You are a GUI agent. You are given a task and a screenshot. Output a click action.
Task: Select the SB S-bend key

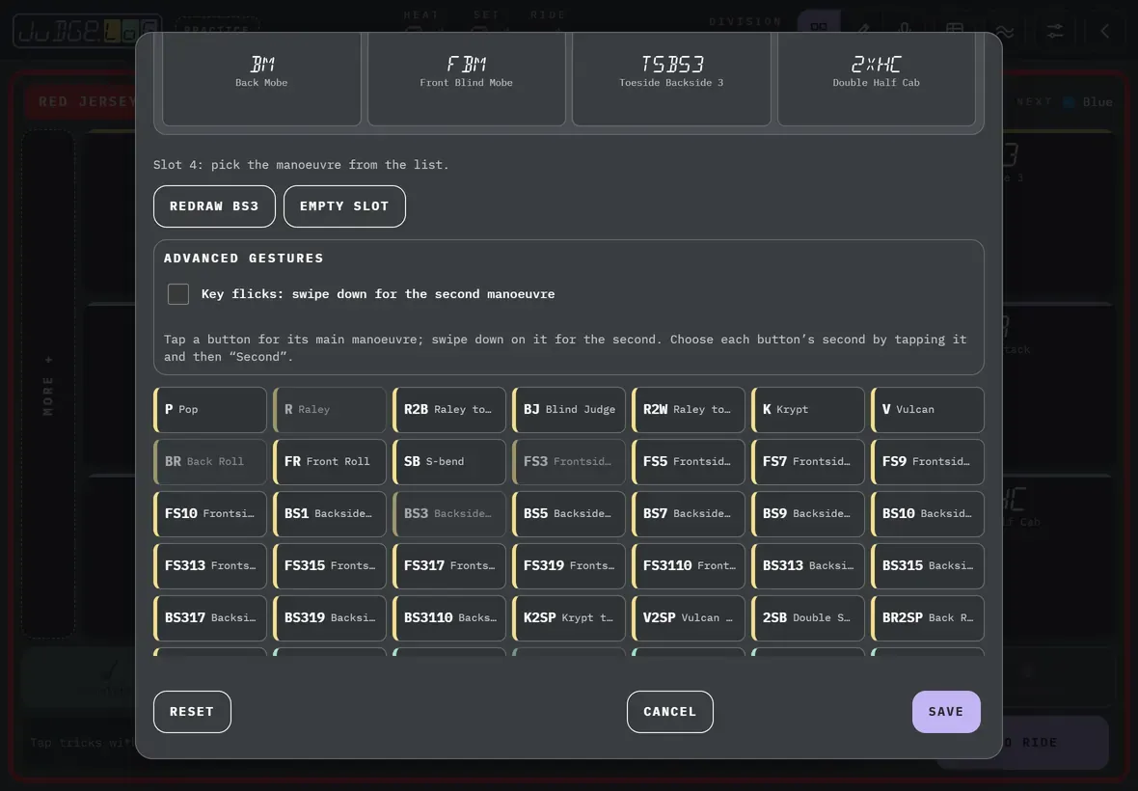[449, 461]
